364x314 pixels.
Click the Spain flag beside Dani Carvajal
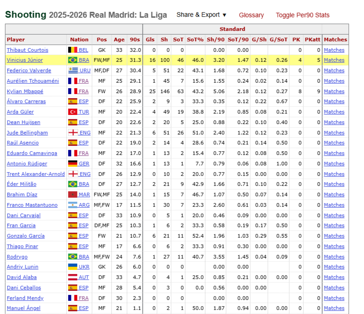click(73, 215)
